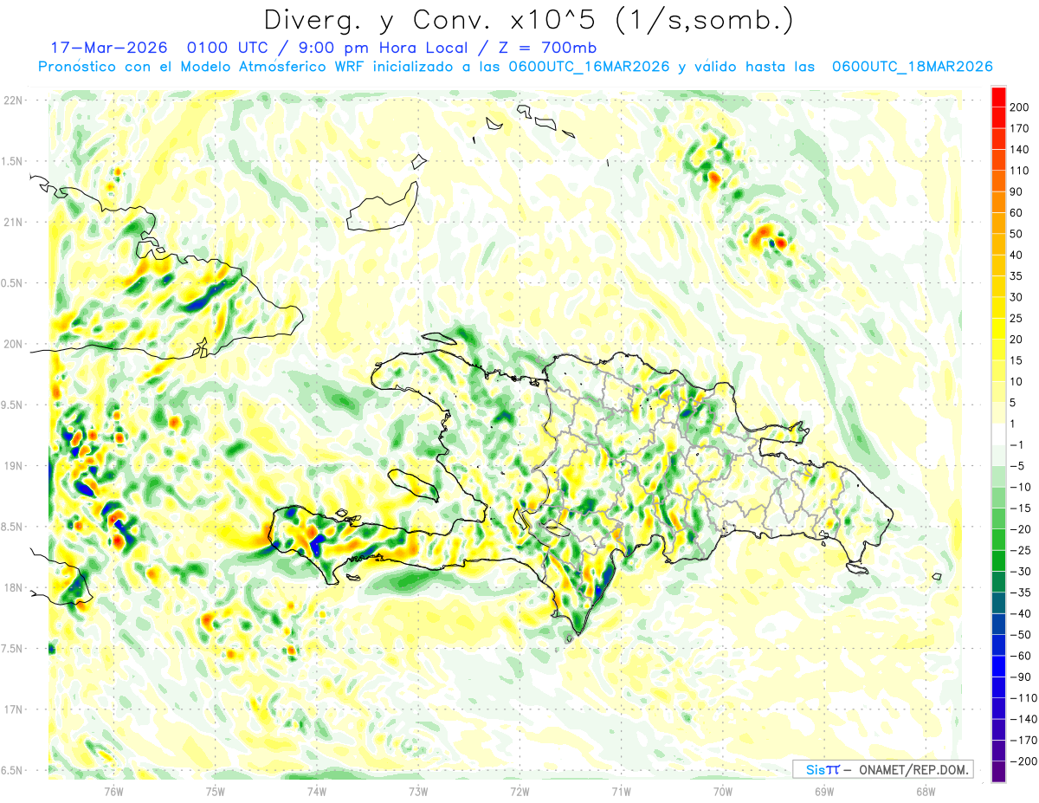
Task: Click the '70W' longitude label
Action: tap(723, 792)
